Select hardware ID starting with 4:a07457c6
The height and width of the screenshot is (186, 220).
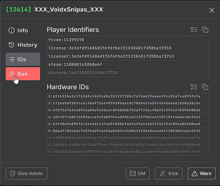coord(128,117)
